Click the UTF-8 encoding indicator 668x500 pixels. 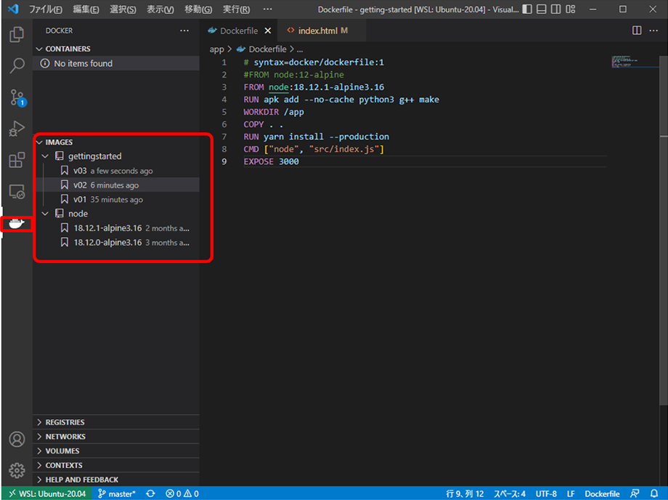pos(546,493)
